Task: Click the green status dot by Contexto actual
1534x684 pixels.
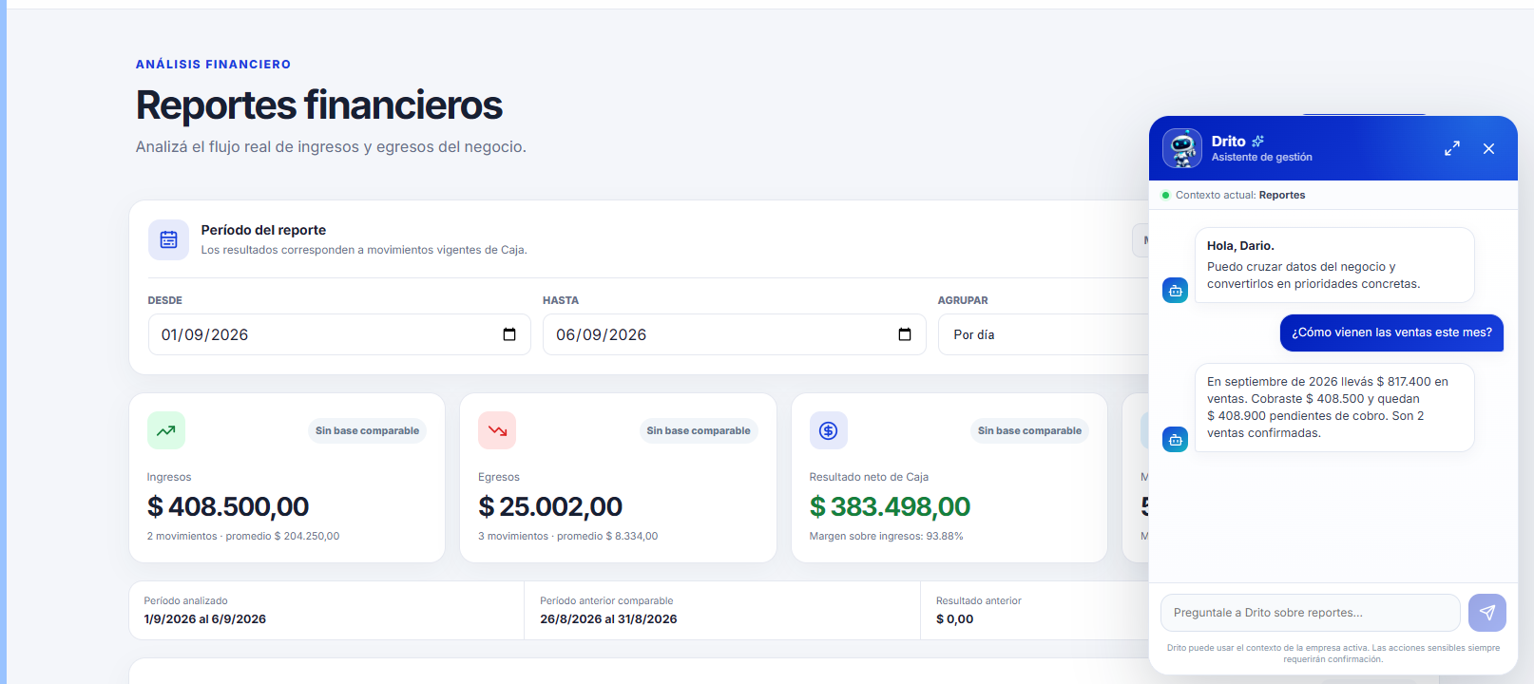Action: pyautogui.click(x=1166, y=195)
